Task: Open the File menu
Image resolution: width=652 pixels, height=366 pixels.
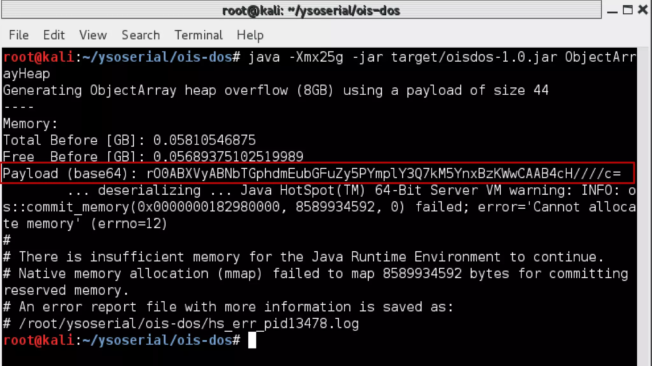Action: pos(19,35)
